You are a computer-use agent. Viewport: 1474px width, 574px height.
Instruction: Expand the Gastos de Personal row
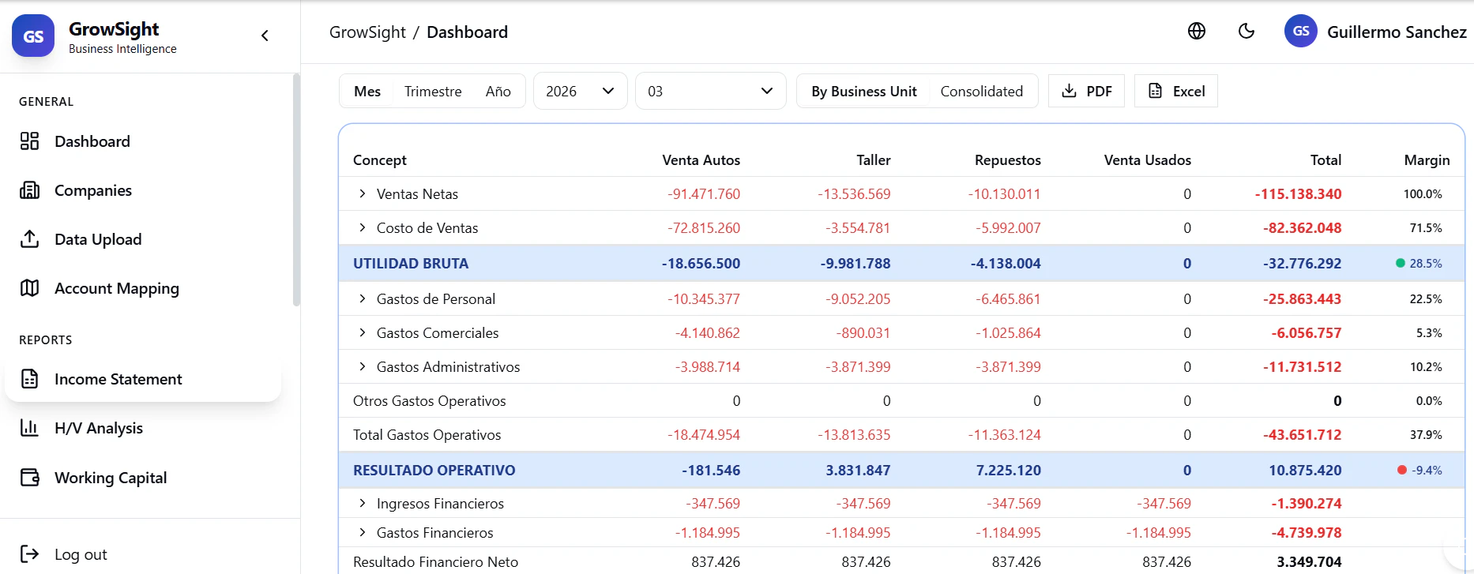363,298
